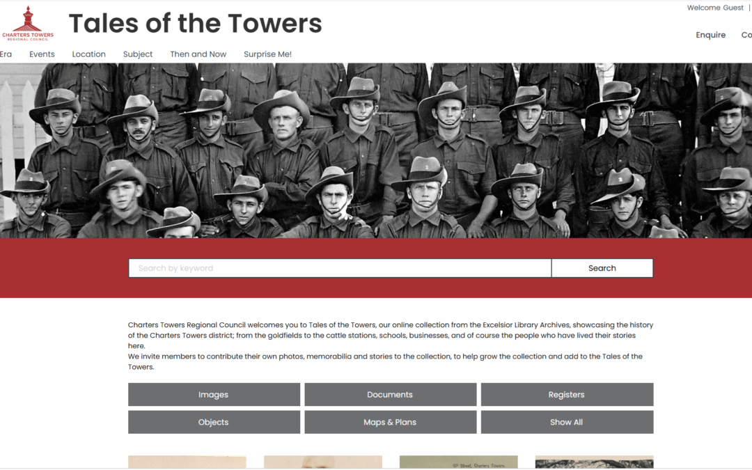Select the Location navigation item
The image size is (752, 470).
click(88, 54)
